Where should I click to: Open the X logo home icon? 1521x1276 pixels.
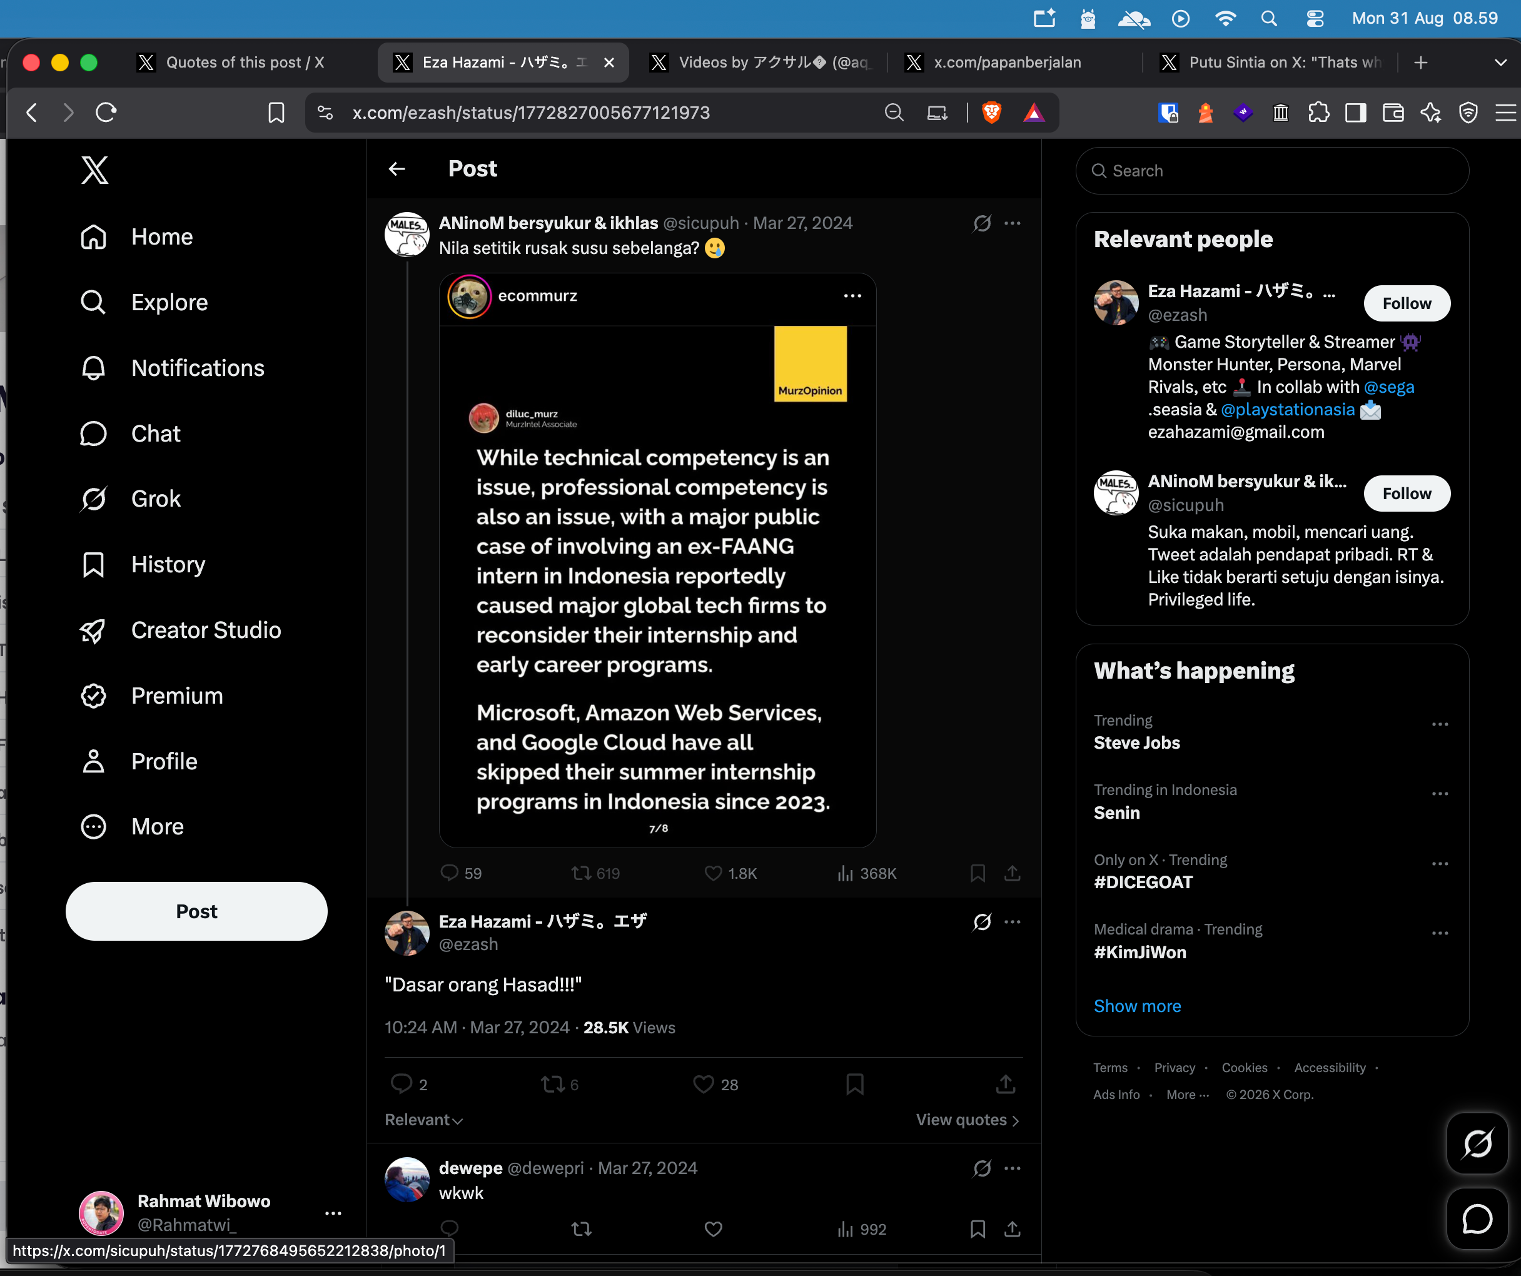click(x=95, y=170)
